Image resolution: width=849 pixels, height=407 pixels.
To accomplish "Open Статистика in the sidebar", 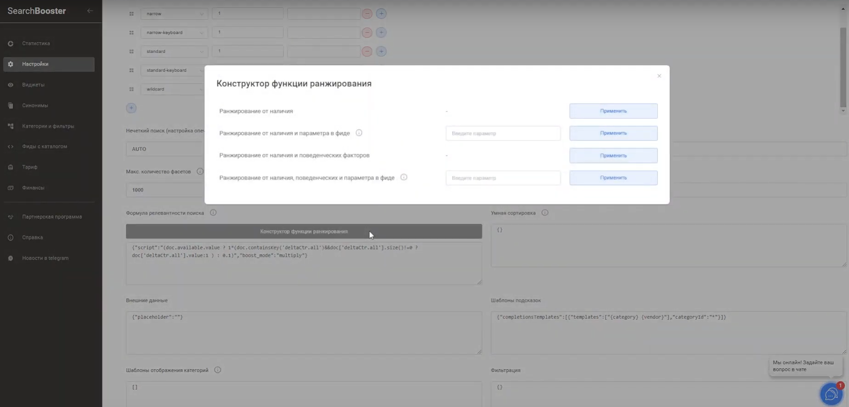I will pos(36,43).
